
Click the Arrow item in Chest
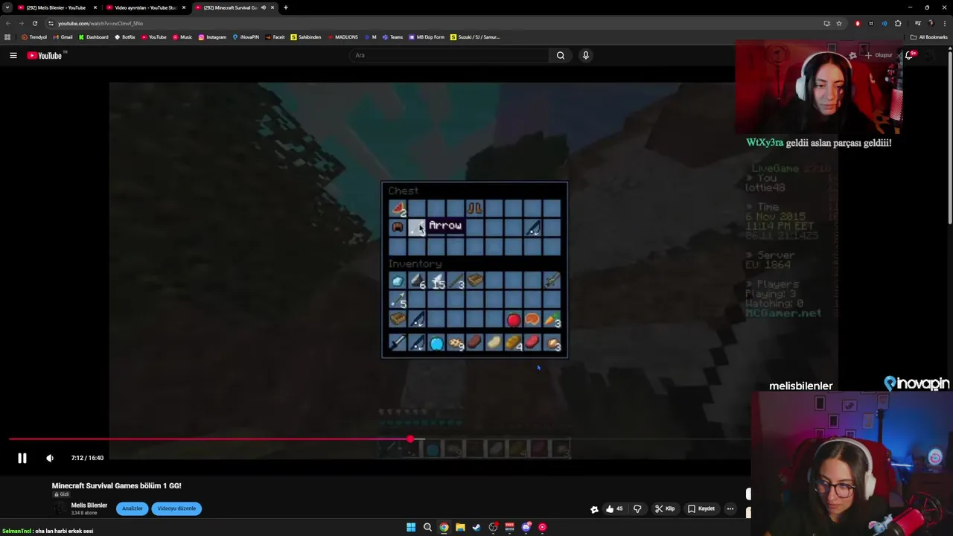416,227
